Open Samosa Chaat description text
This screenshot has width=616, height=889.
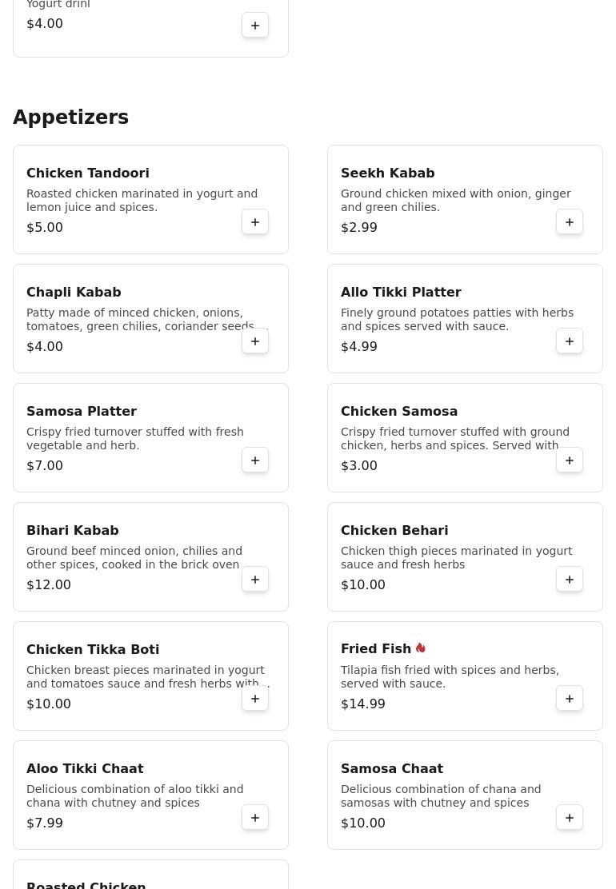pos(441,796)
